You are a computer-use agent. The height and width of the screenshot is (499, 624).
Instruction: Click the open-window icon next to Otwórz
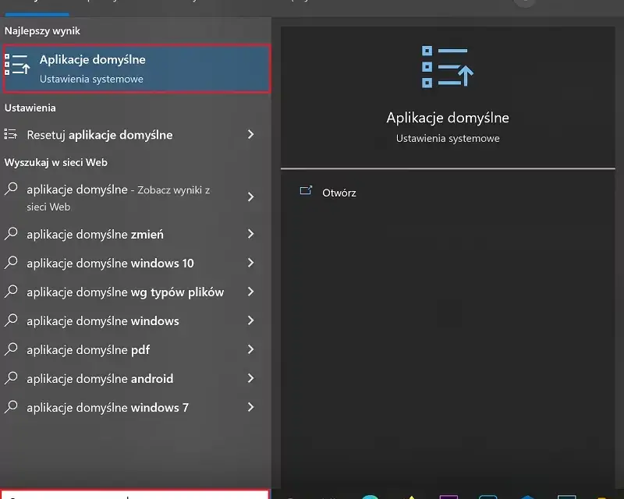(306, 190)
